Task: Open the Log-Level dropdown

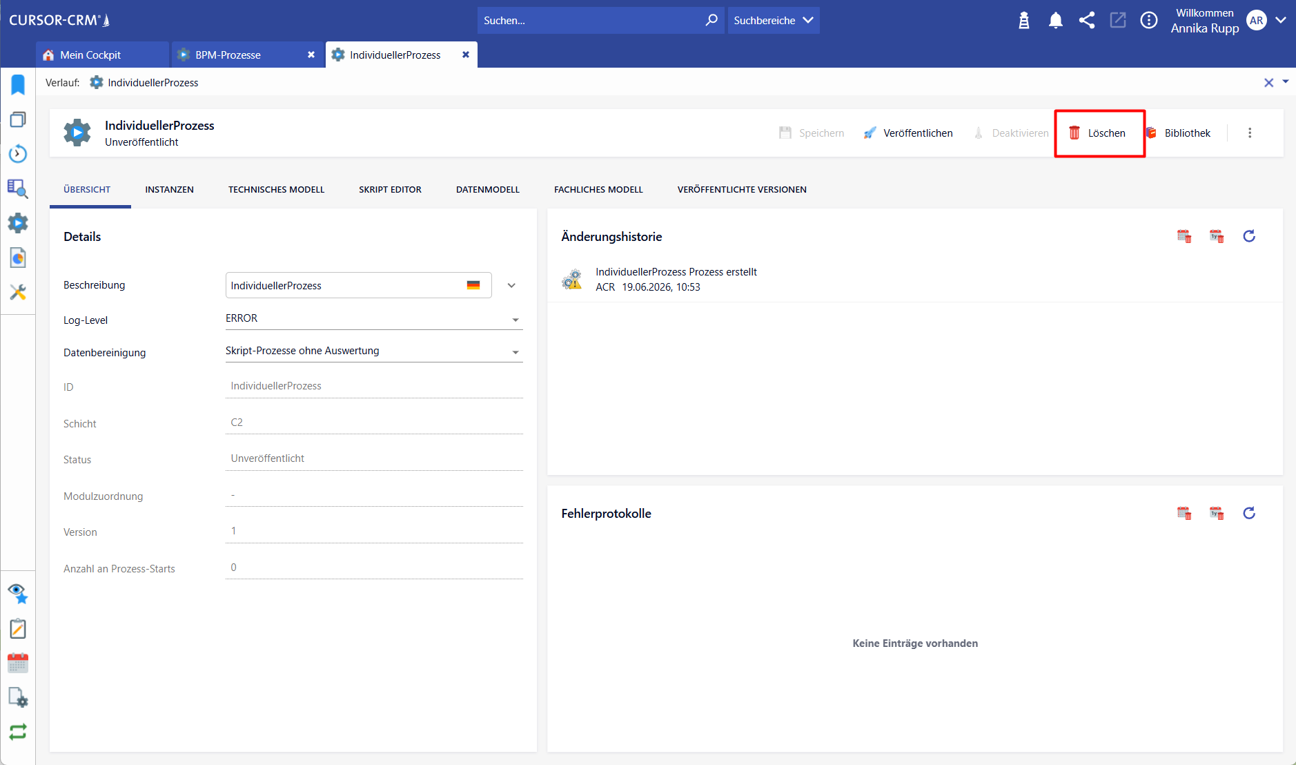Action: pos(374,318)
